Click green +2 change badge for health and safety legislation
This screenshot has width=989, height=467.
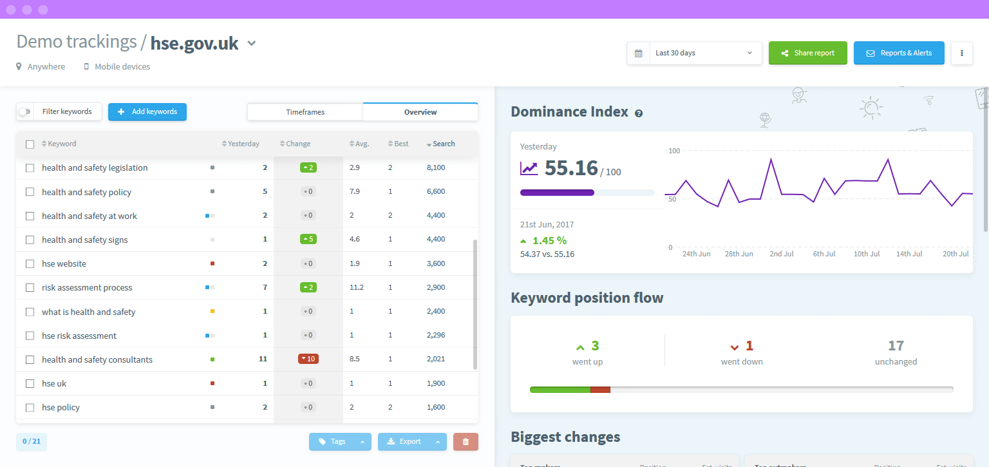[x=308, y=167]
